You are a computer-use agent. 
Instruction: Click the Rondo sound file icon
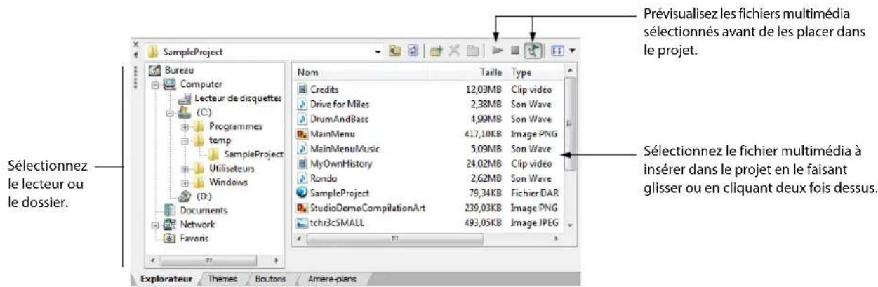(303, 178)
